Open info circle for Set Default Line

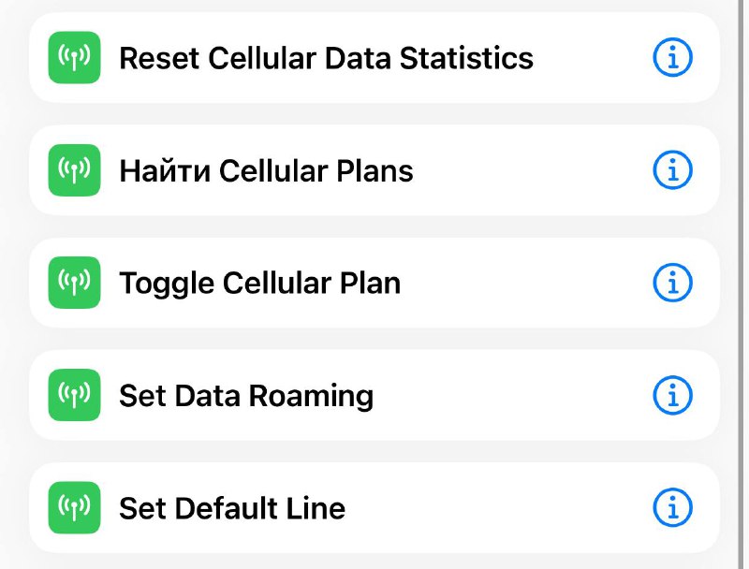[672, 508]
